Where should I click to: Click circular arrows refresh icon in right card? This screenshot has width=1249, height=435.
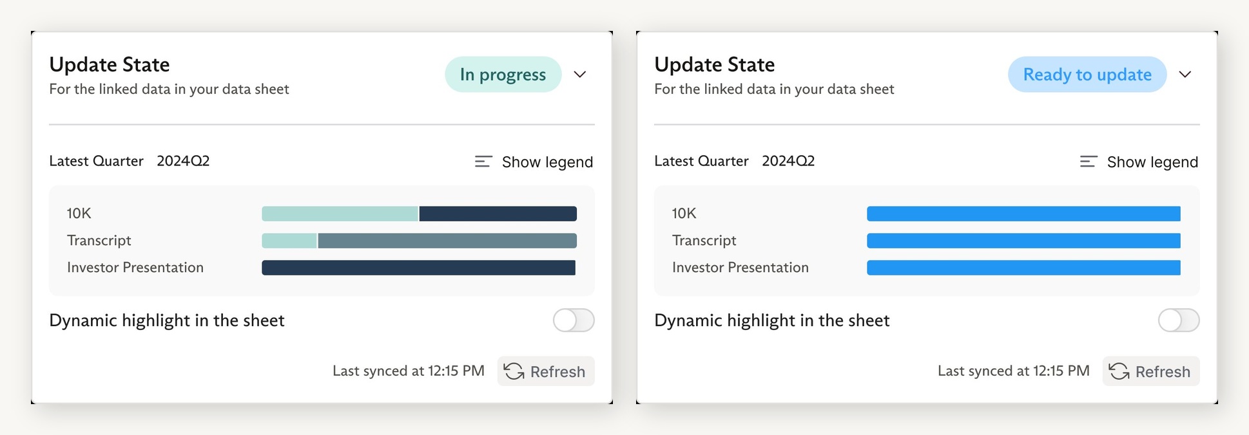pyautogui.click(x=1119, y=371)
